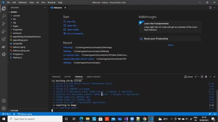Open the Windows Start menu
Image resolution: width=218 pixels, height=122 pixels.
coord(4,119)
